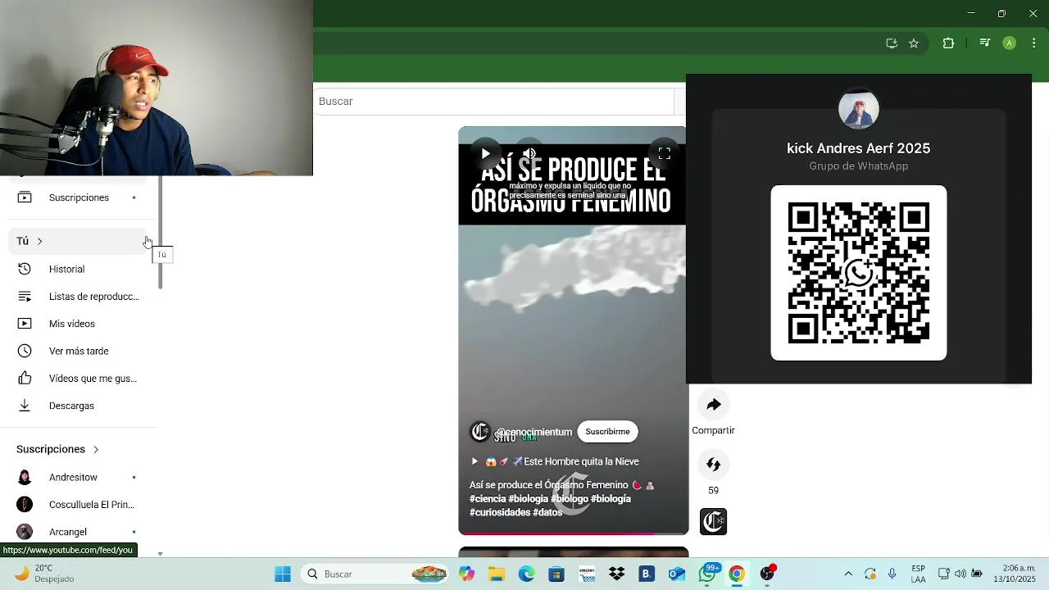Click the Buscar search field on YouTube

(x=494, y=101)
